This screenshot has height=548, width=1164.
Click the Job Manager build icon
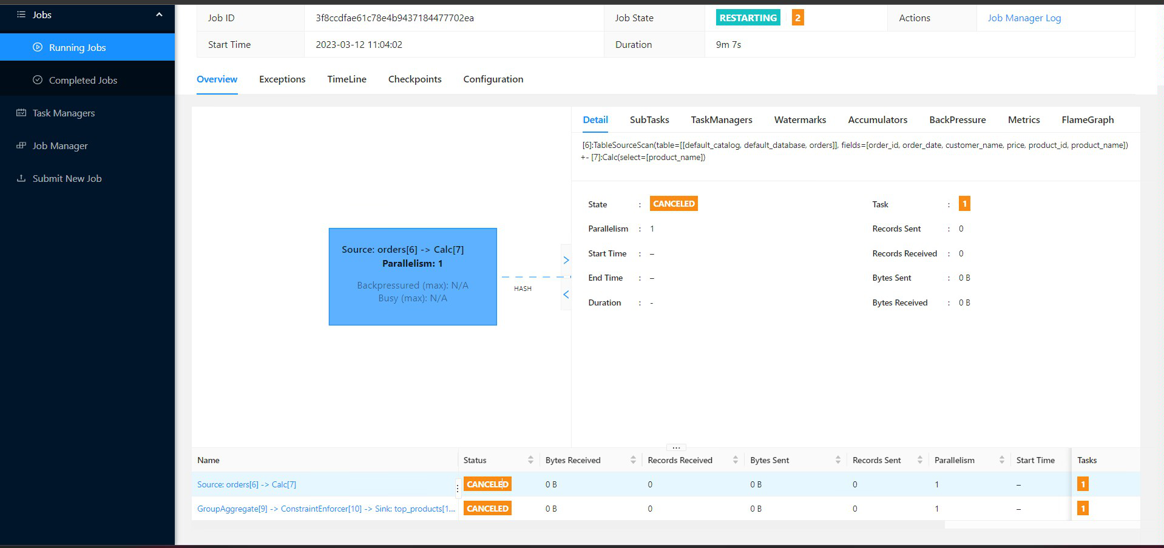21,145
